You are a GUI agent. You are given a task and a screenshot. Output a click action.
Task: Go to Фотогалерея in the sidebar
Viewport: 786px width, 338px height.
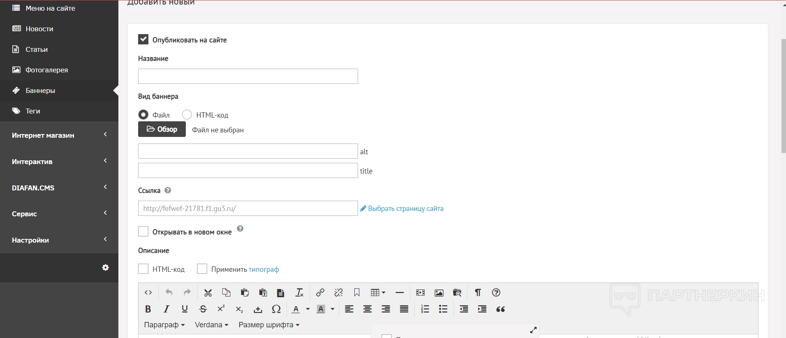point(46,70)
